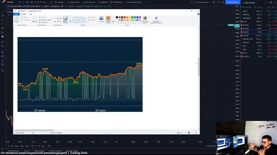Image resolution: width=277 pixels, height=155 pixels.
Task: Open shape Outline dropdown in Paint
Action: [x=92, y=17]
